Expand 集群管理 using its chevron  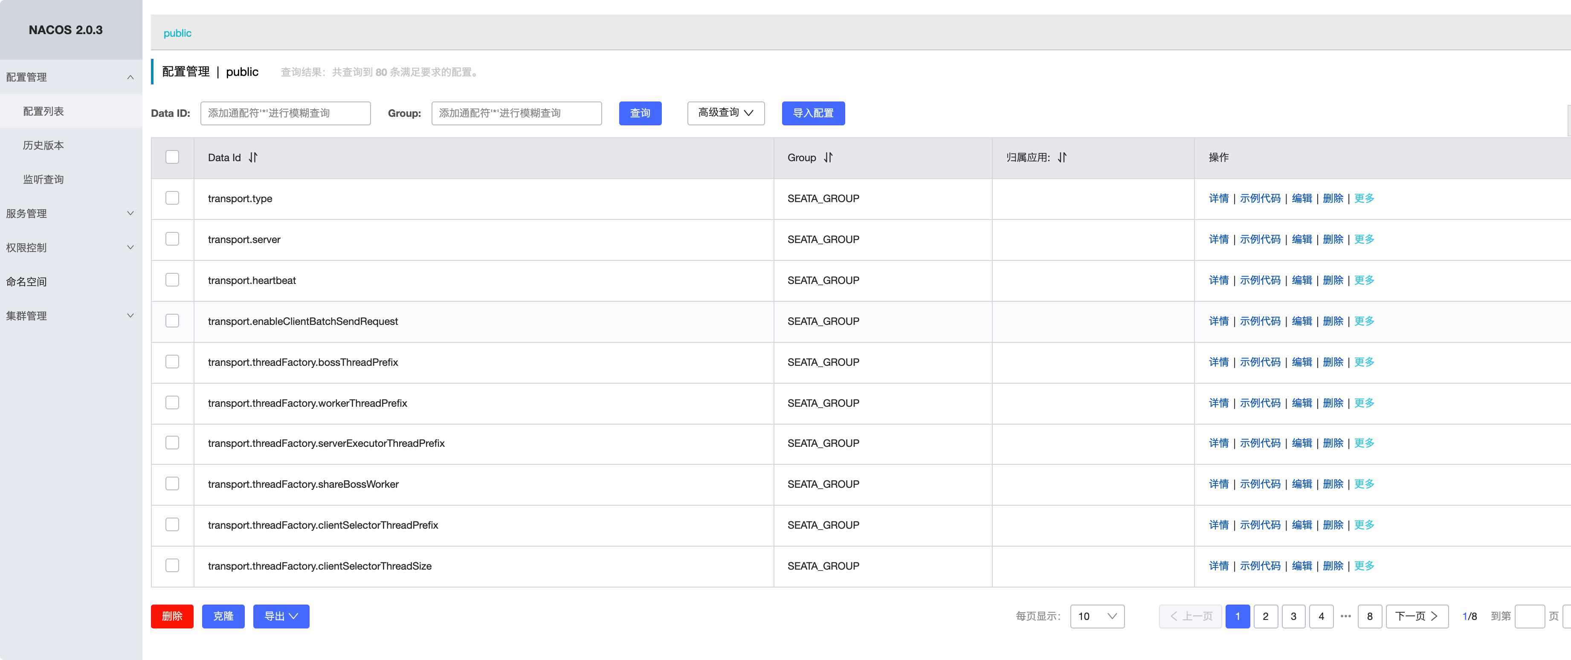[130, 316]
